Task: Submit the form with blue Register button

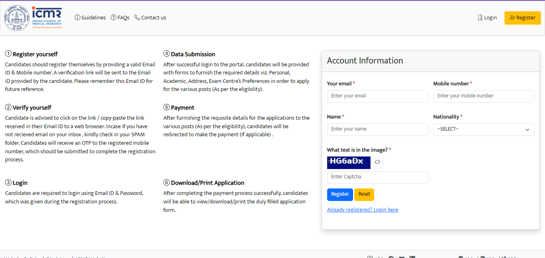Action: 340,194
